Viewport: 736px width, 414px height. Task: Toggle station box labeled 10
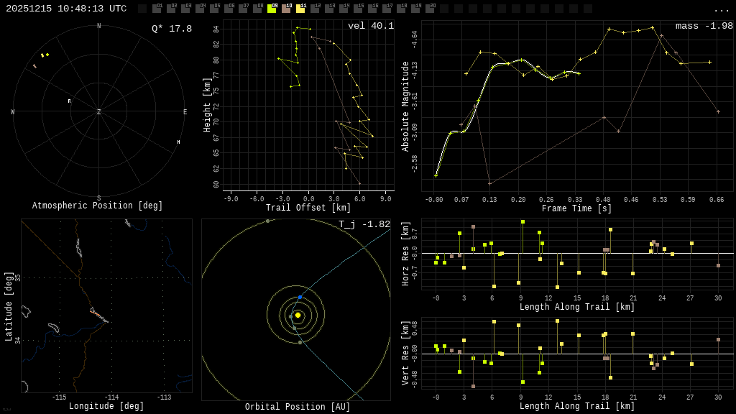coord(286,9)
